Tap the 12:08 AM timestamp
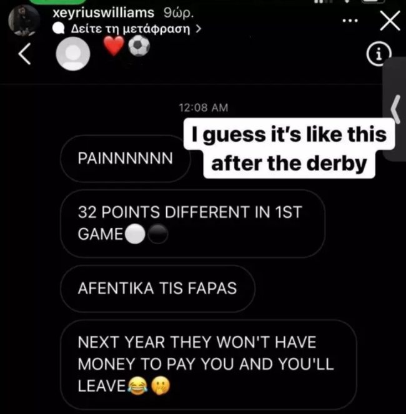406x414 pixels. point(204,108)
